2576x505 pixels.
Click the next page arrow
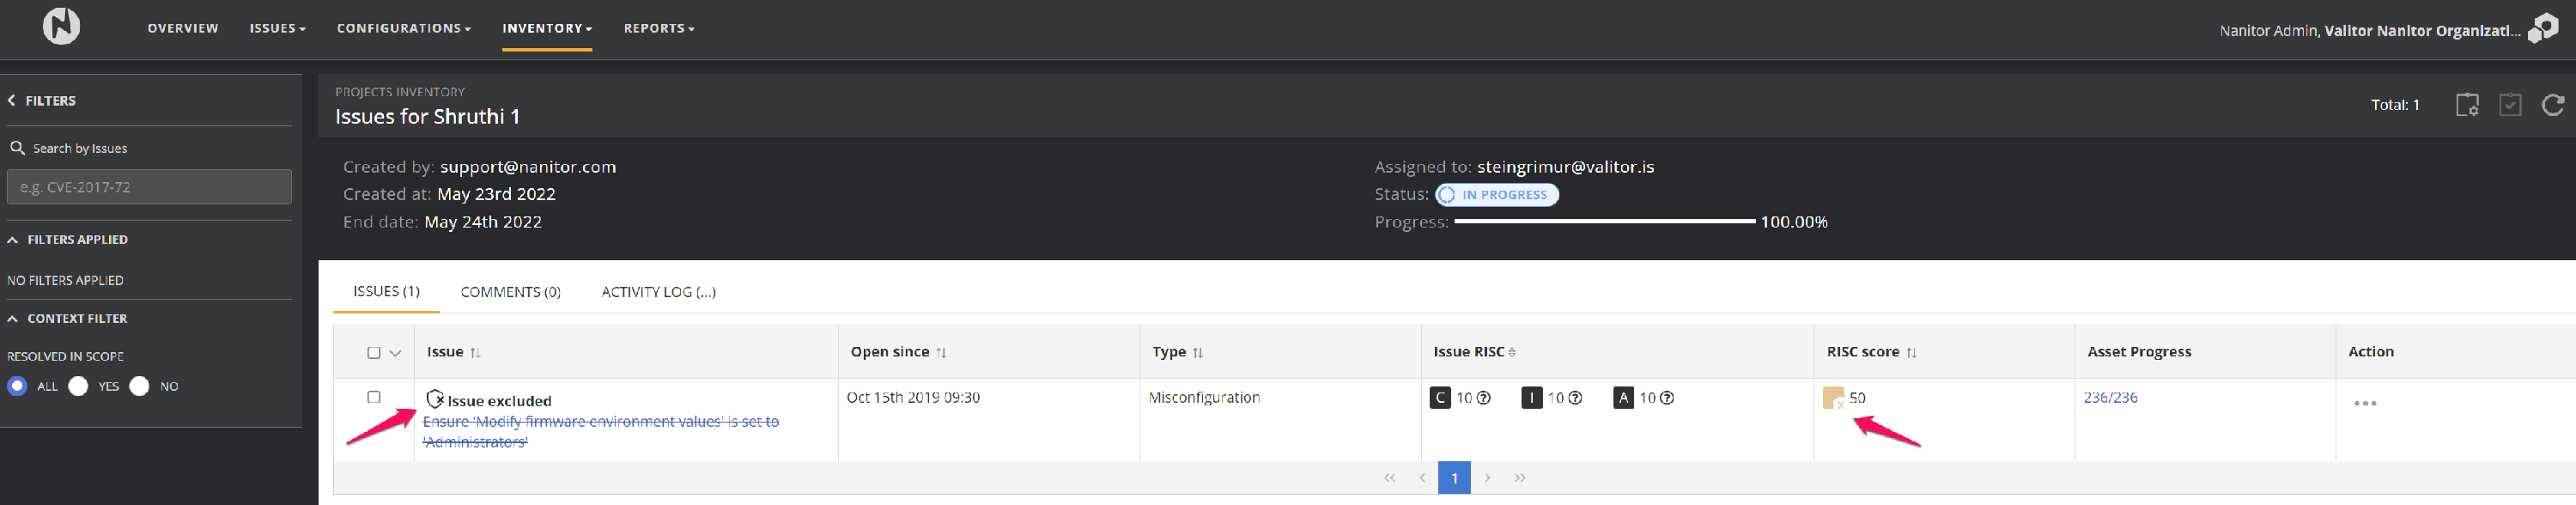(x=1487, y=478)
